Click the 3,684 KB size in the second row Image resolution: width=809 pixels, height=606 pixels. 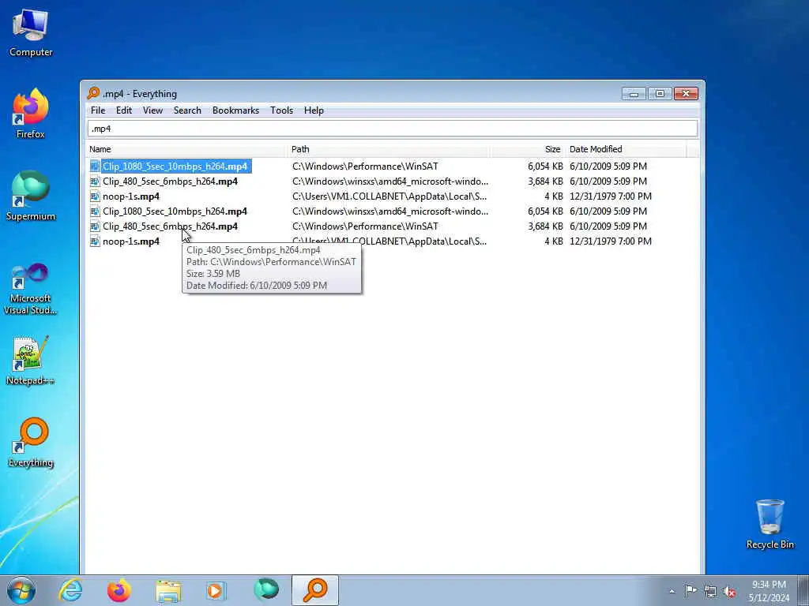(545, 181)
